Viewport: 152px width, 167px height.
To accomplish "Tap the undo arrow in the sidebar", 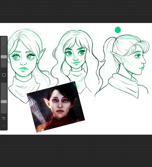I will tap(4, 118).
